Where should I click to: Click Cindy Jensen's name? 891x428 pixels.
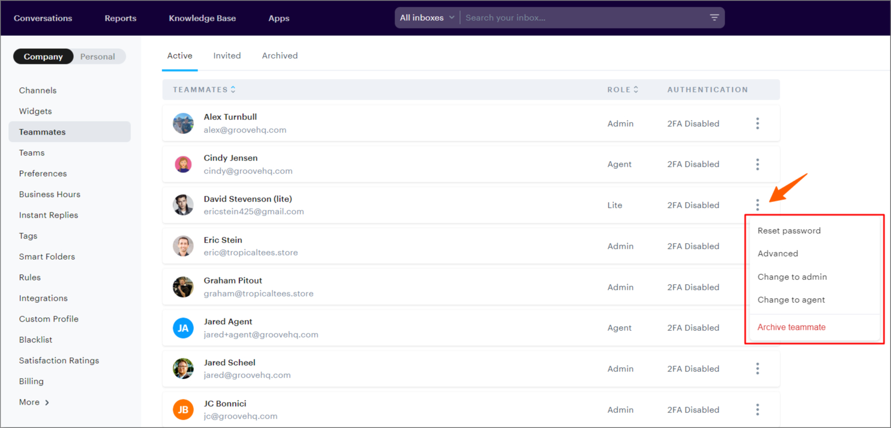pyautogui.click(x=231, y=158)
